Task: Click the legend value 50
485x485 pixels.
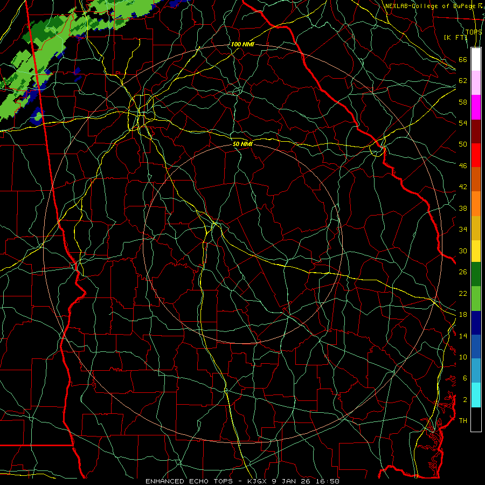Action: pos(463,144)
